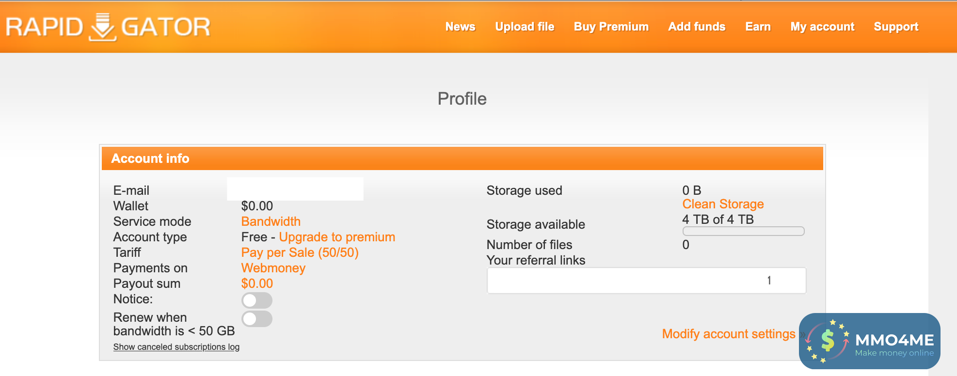Image resolution: width=957 pixels, height=376 pixels.
Task: Change the Webmoney payment method link
Action: [273, 268]
